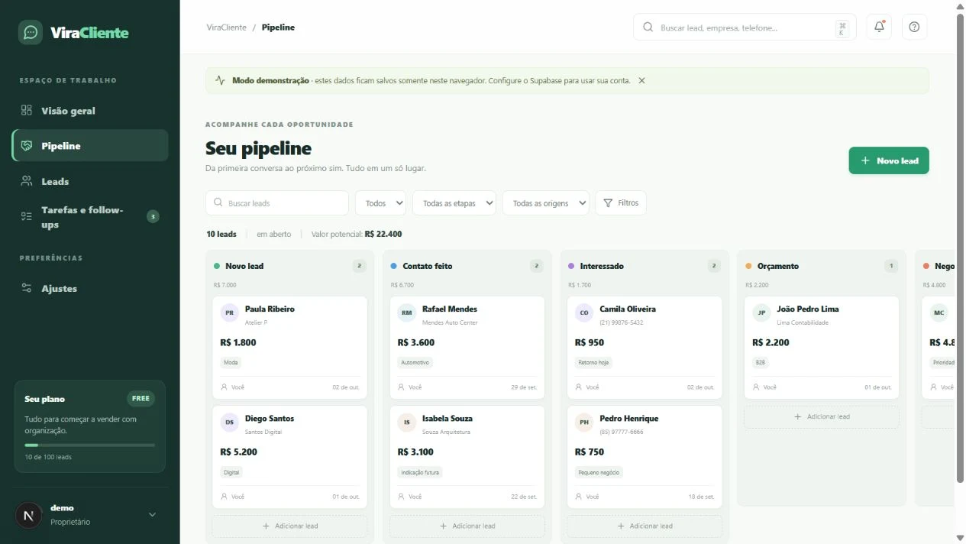Open the help question mark icon
966x544 pixels.
click(914, 27)
